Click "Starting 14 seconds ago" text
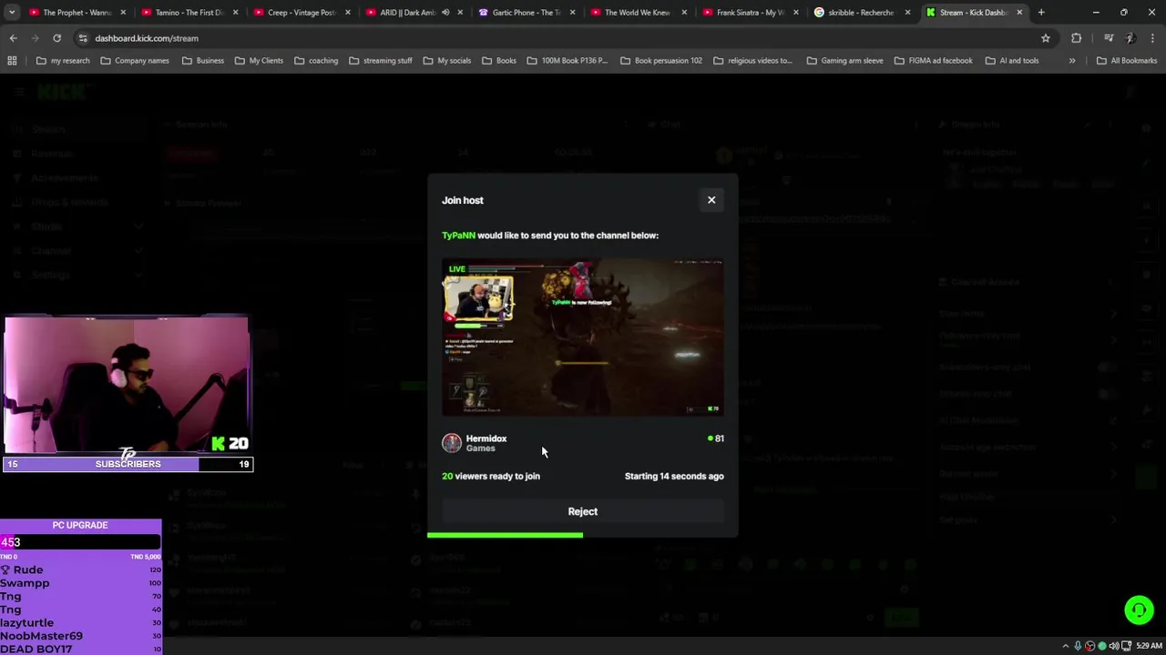The height and width of the screenshot is (655, 1166). coord(674,476)
